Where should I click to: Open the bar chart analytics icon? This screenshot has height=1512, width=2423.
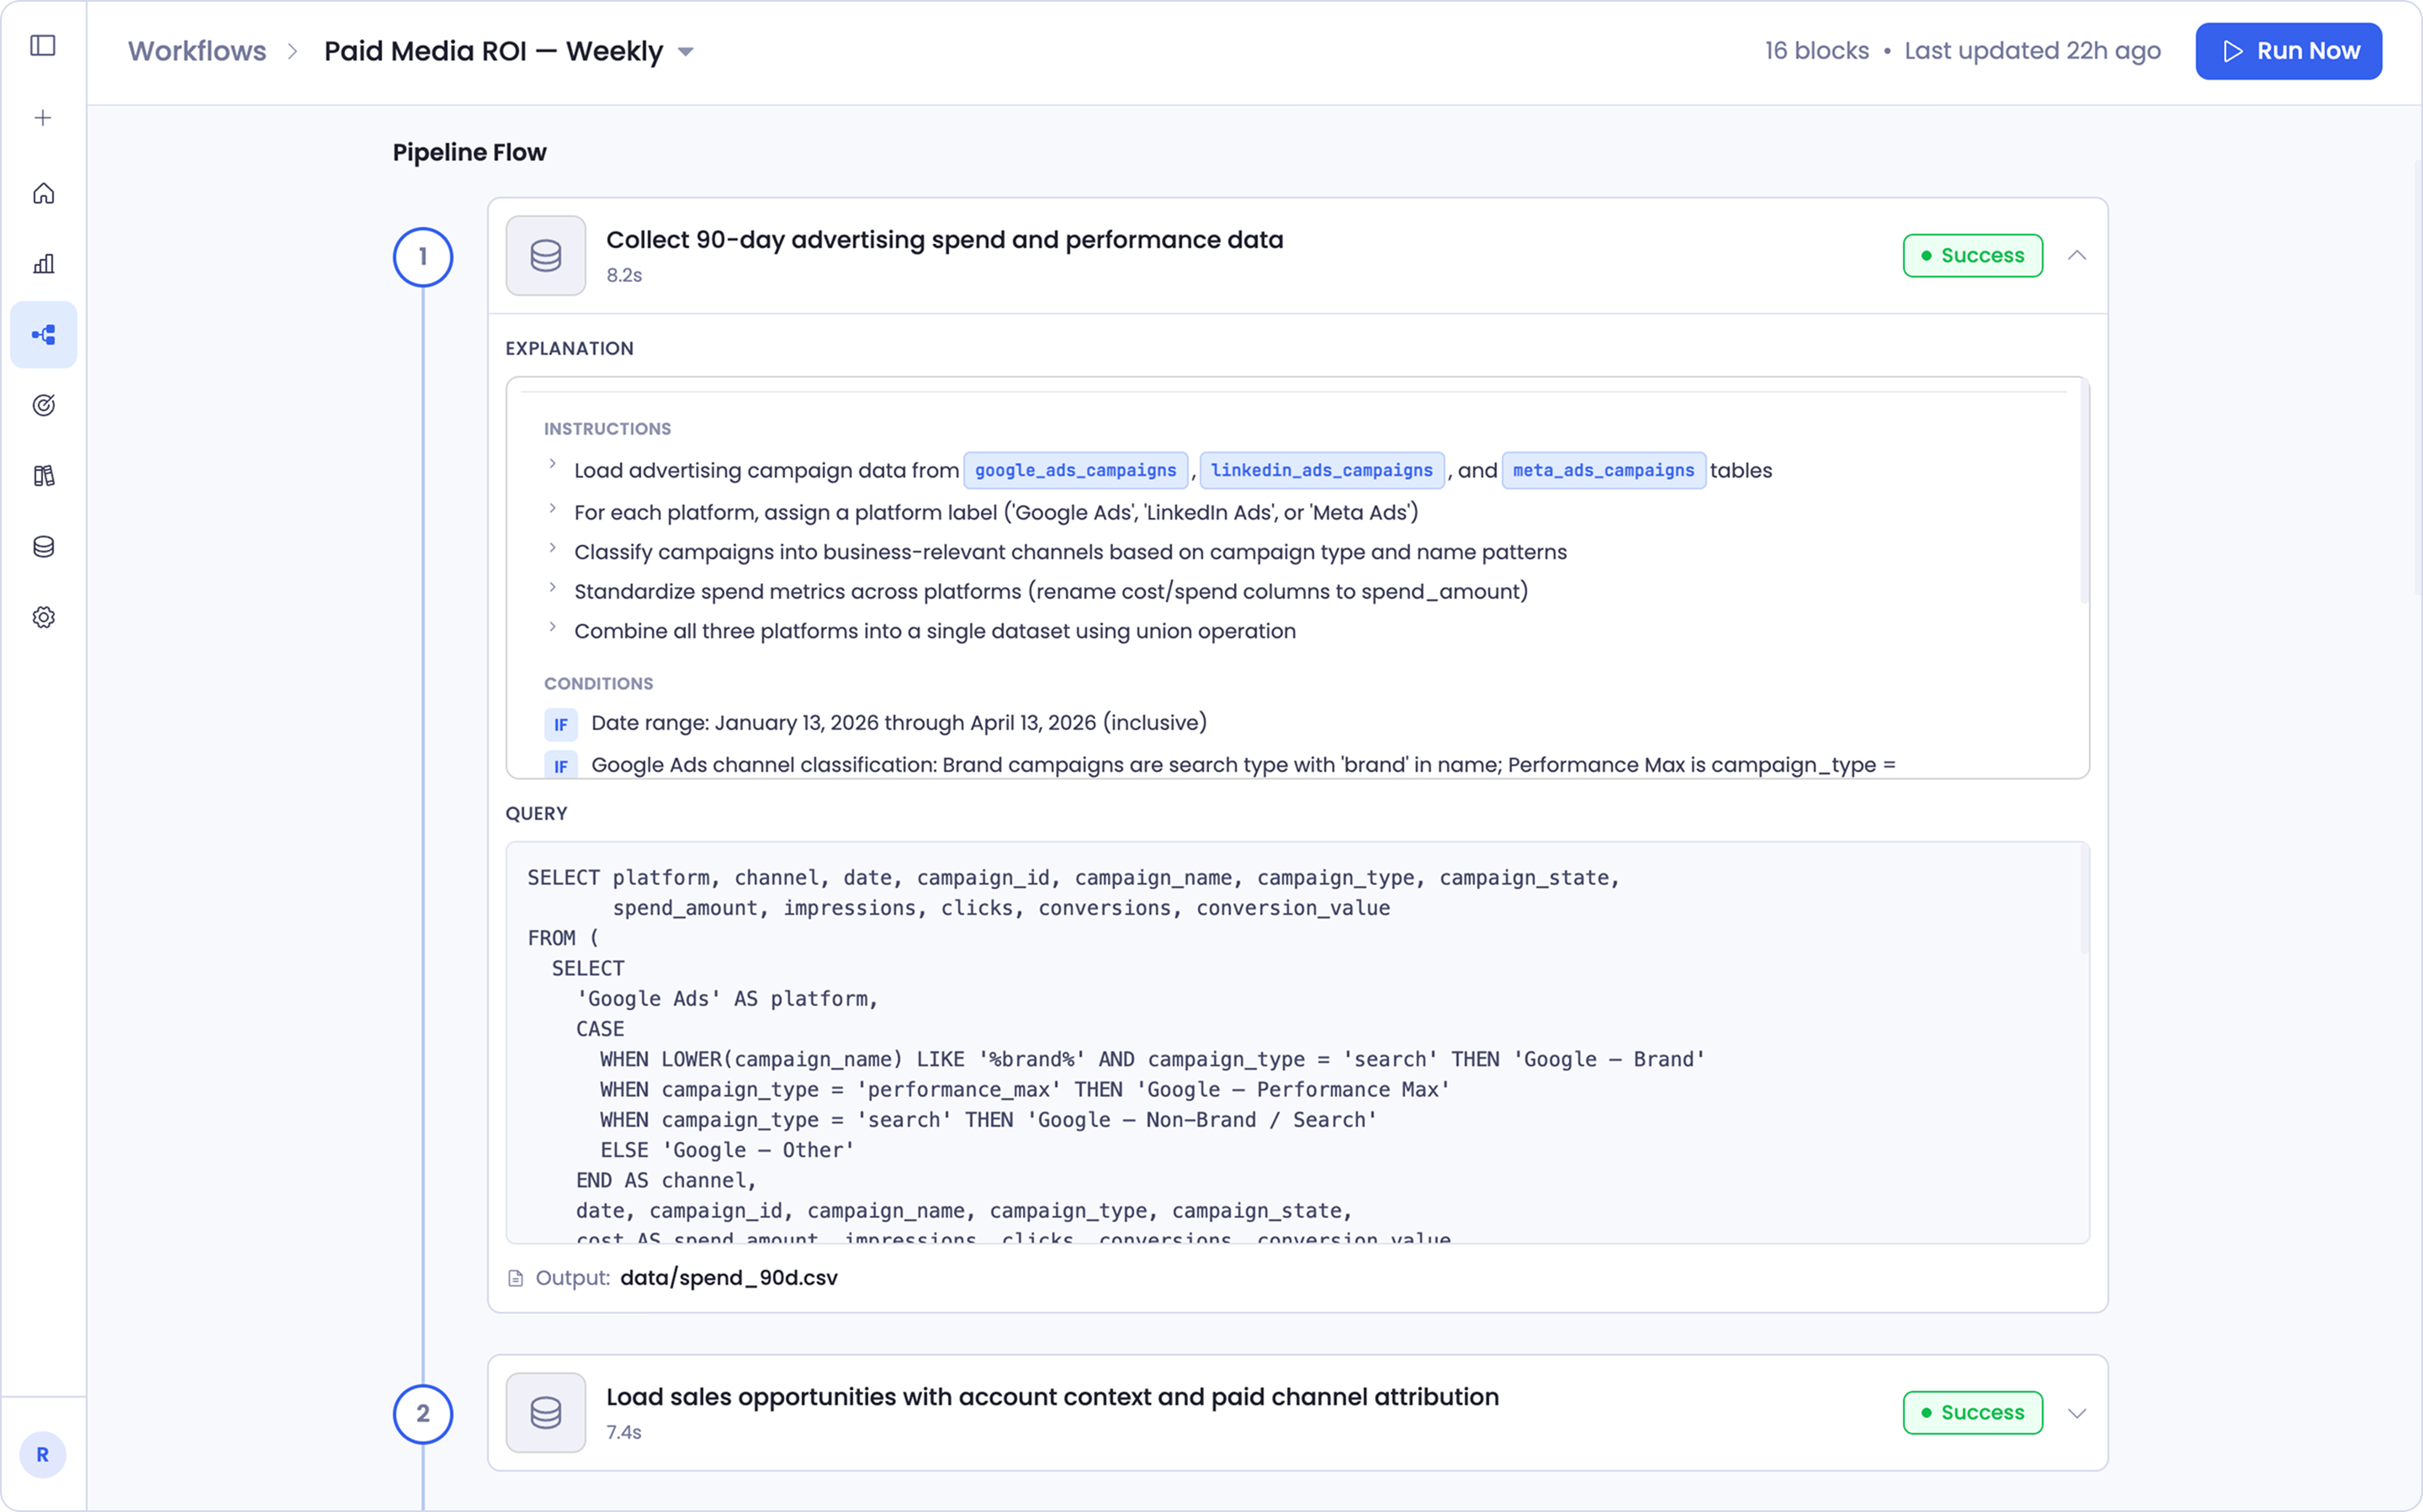pyautogui.click(x=43, y=264)
